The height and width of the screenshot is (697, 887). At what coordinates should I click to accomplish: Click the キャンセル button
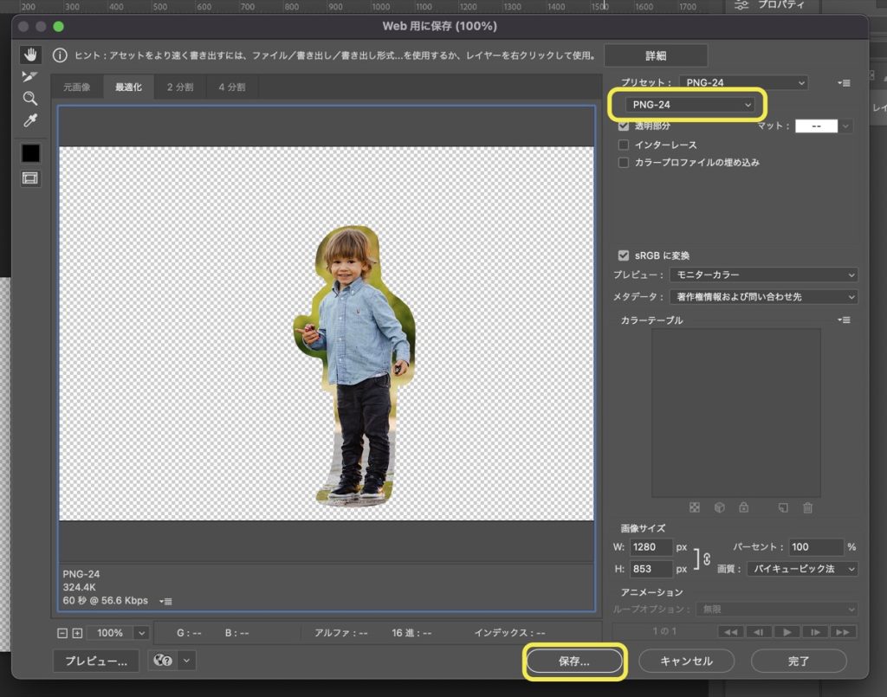coord(687,661)
